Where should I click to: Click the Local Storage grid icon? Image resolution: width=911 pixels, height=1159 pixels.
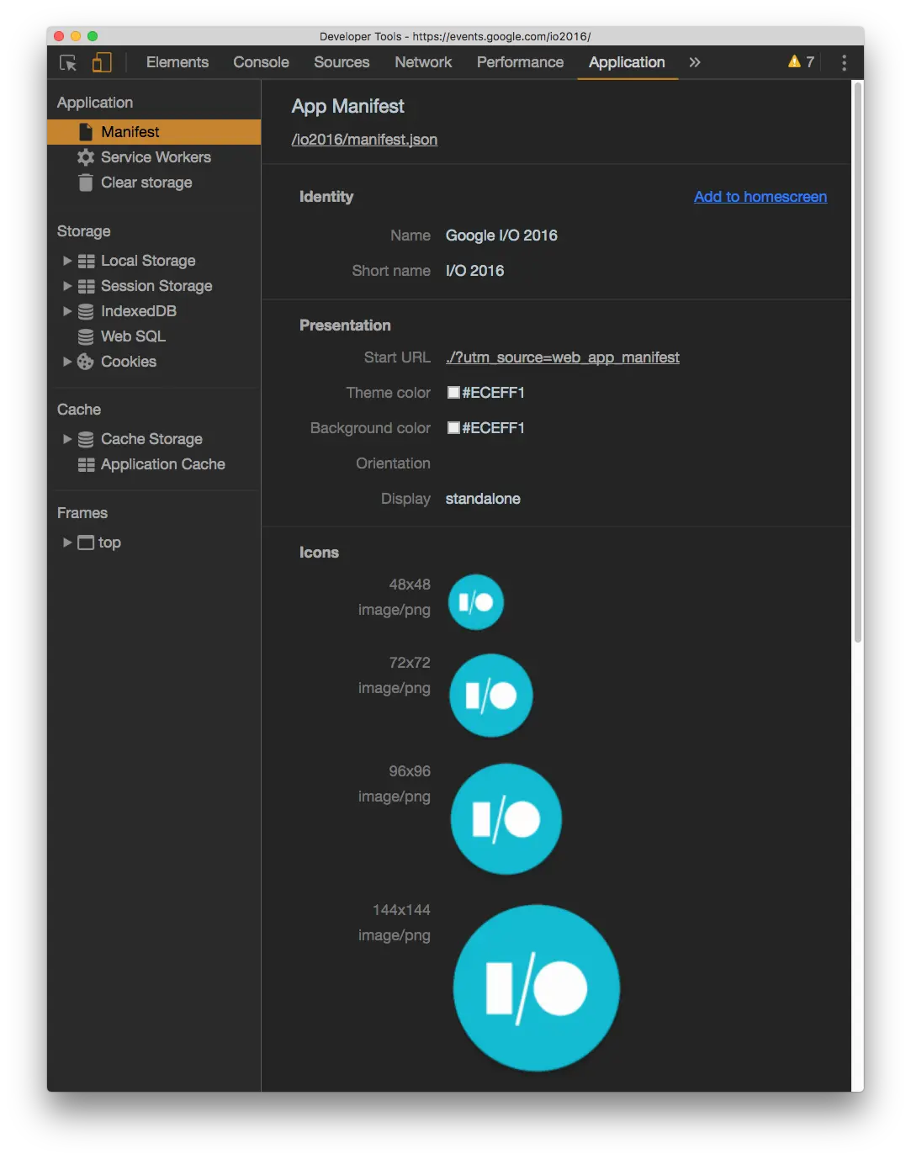86,261
